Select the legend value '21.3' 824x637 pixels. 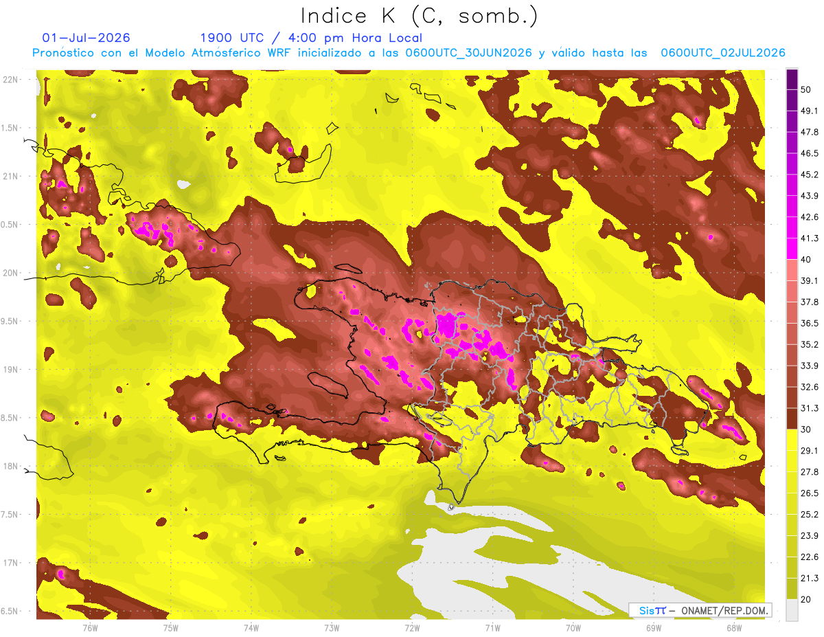click(x=810, y=579)
